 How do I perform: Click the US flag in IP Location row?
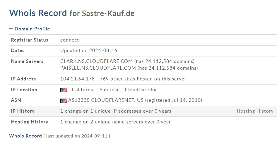(64, 90)
